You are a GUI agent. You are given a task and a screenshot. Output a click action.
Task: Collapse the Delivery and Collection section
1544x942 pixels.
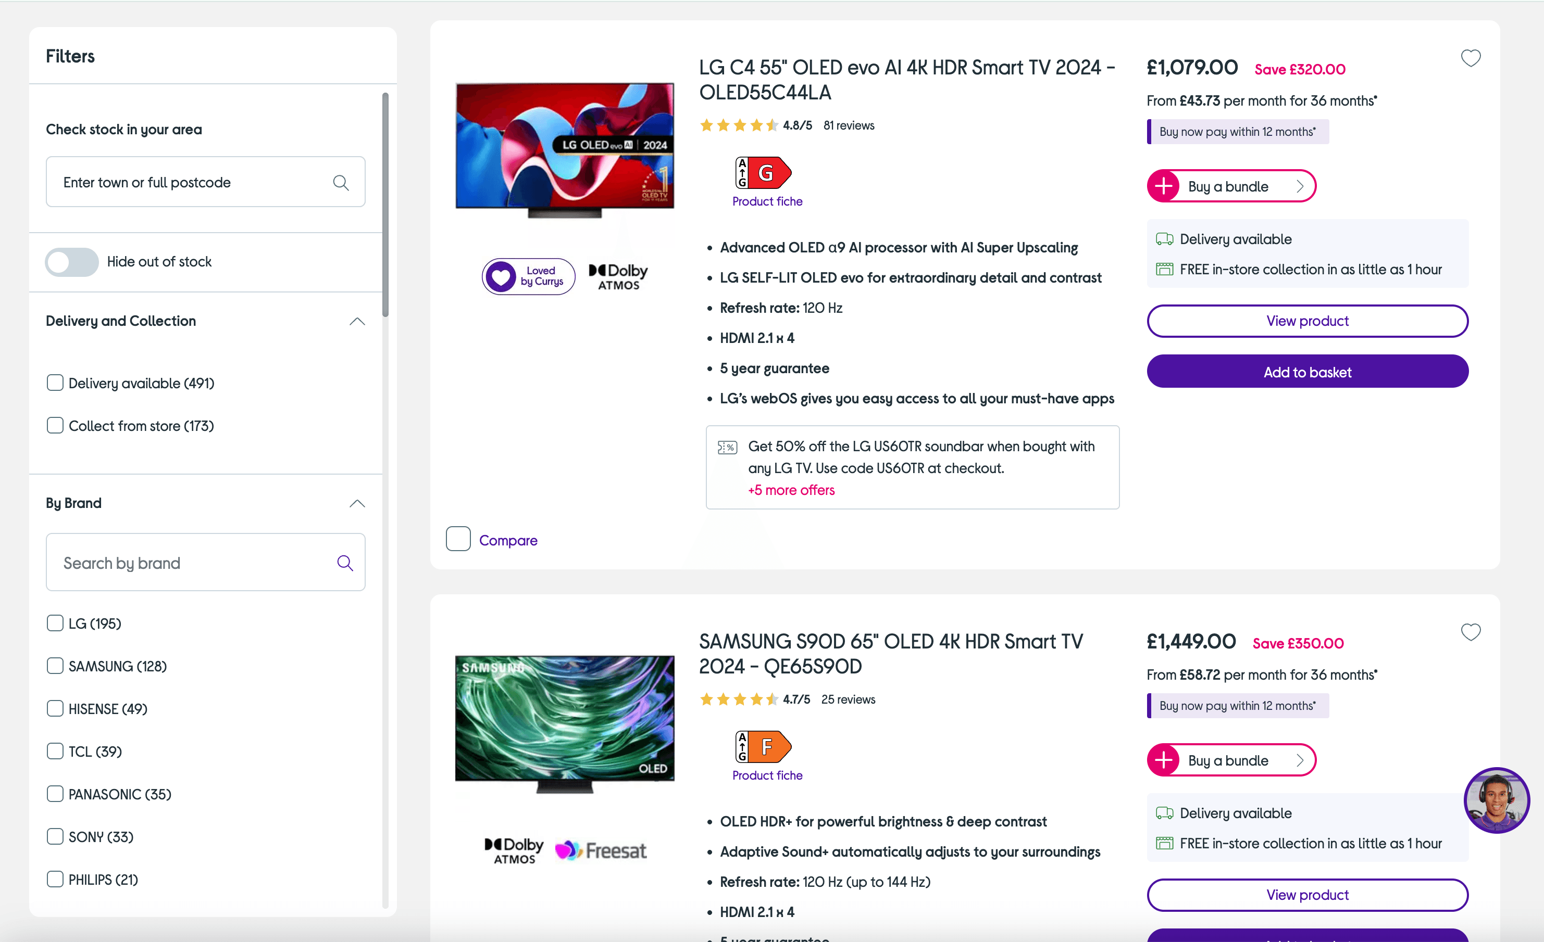(x=357, y=321)
